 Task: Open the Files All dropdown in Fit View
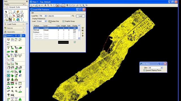point(161,68)
